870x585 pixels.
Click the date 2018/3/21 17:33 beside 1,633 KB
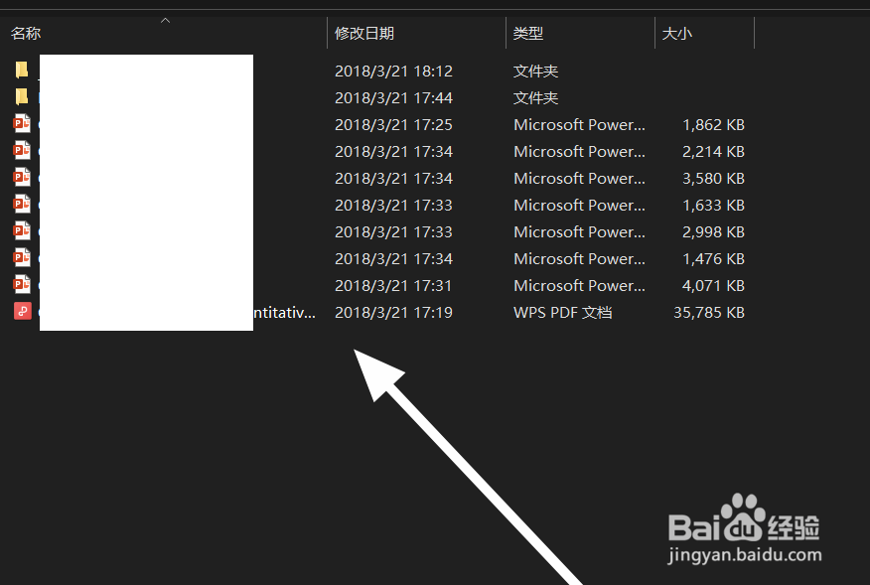pos(393,206)
